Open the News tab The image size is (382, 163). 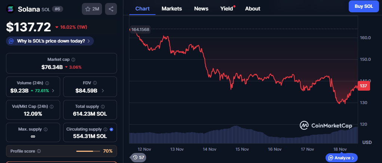[x=201, y=9]
